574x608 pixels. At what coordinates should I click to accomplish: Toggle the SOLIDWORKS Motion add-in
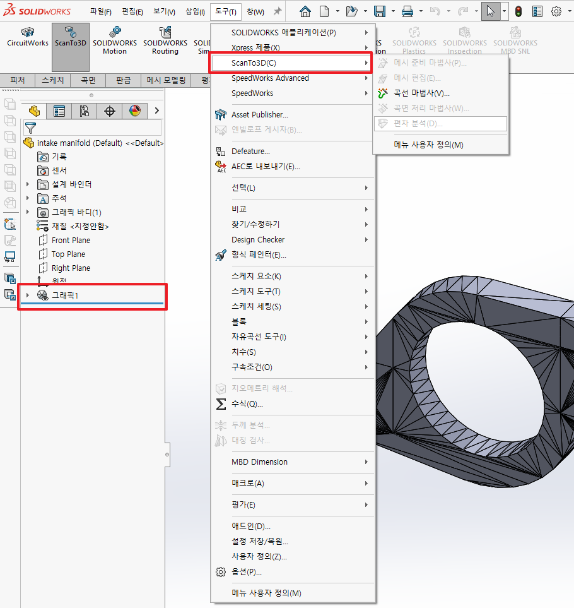[x=115, y=40]
